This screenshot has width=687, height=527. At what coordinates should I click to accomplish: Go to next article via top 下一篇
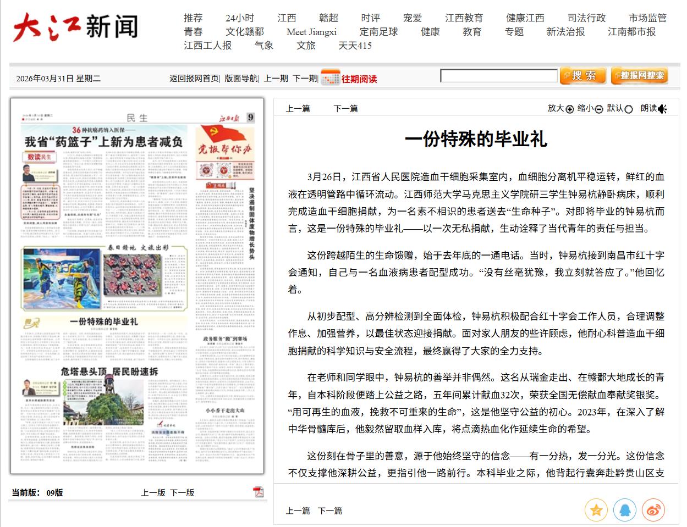pos(345,108)
